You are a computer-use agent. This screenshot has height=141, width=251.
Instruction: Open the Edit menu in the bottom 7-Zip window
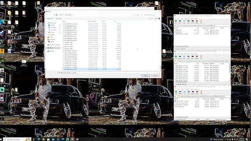[x=178, y=89]
